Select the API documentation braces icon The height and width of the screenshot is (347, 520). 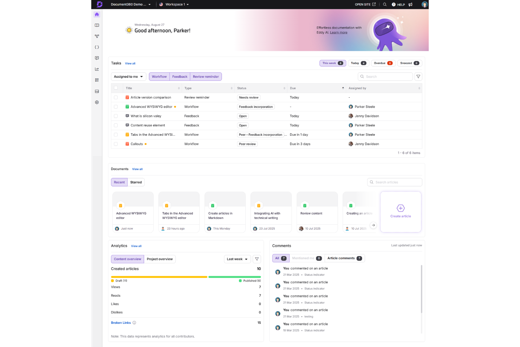(x=97, y=47)
